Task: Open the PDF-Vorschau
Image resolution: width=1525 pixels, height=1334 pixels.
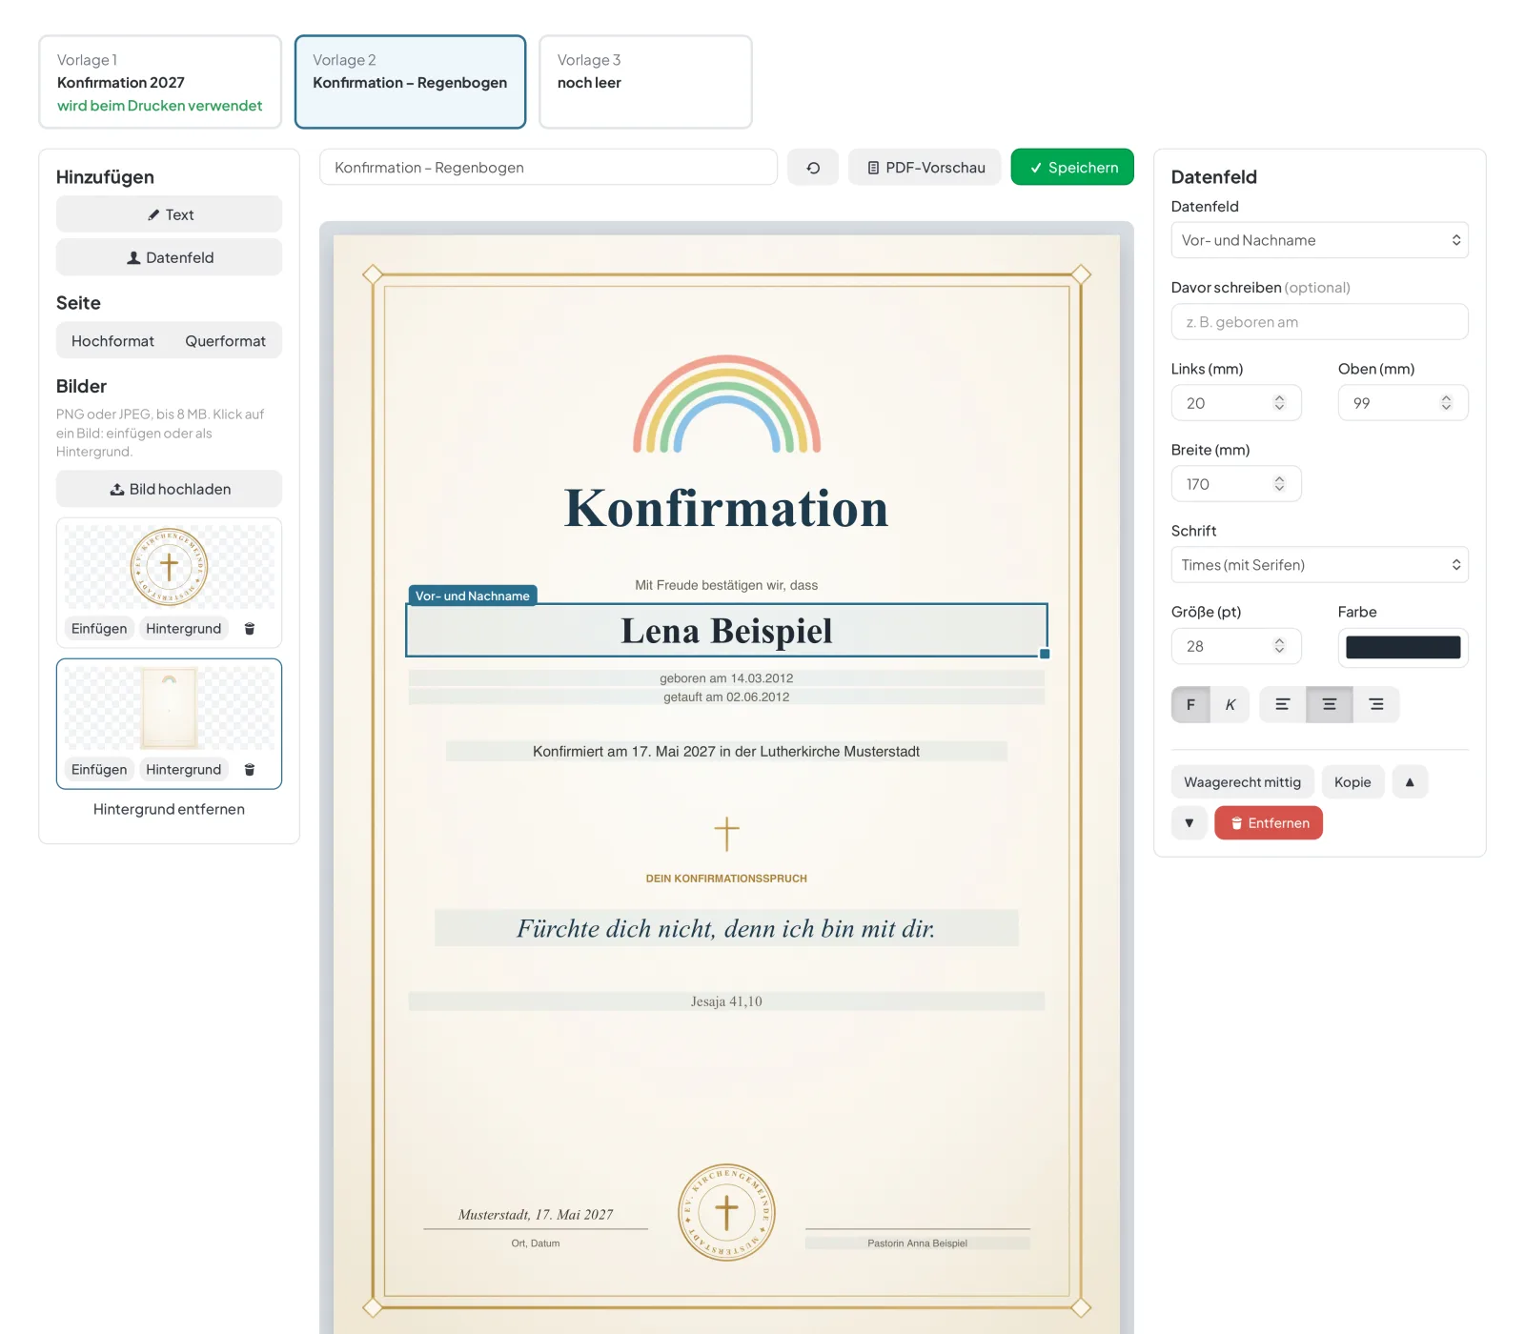Action: pyautogui.click(x=925, y=168)
